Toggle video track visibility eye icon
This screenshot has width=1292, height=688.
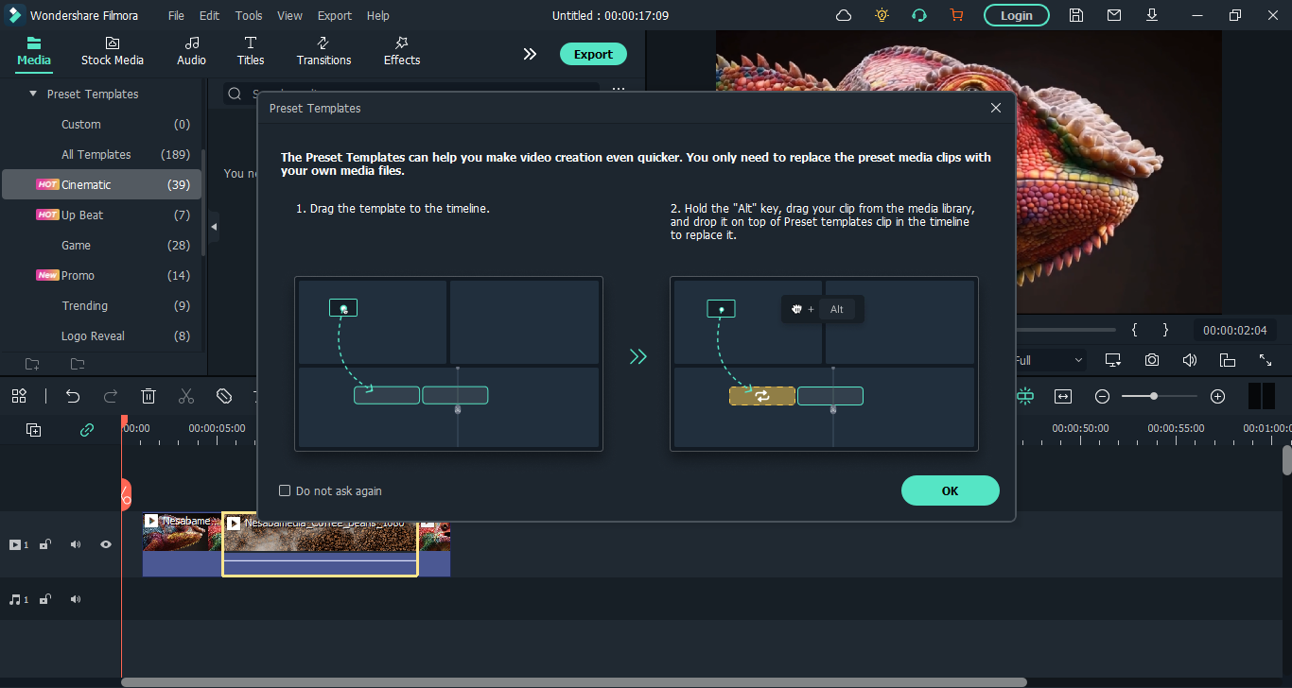click(x=106, y=544)
